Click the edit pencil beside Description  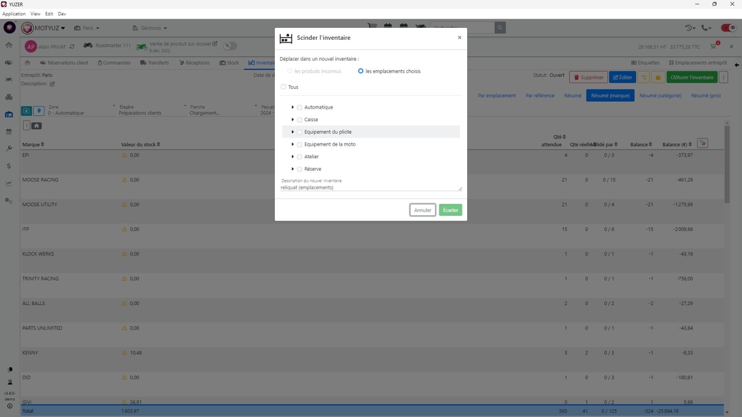tap(52, 83)
